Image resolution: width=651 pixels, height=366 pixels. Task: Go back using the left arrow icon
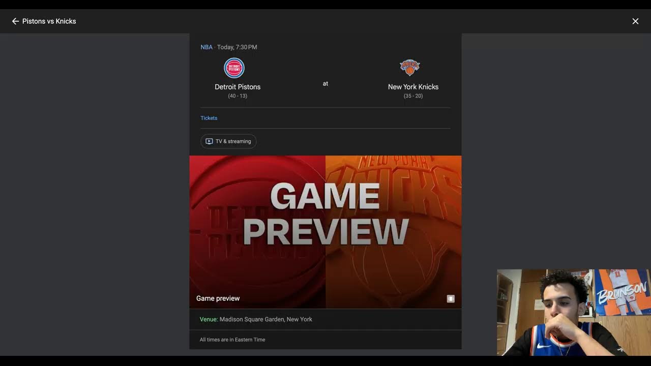click(15, 21)
